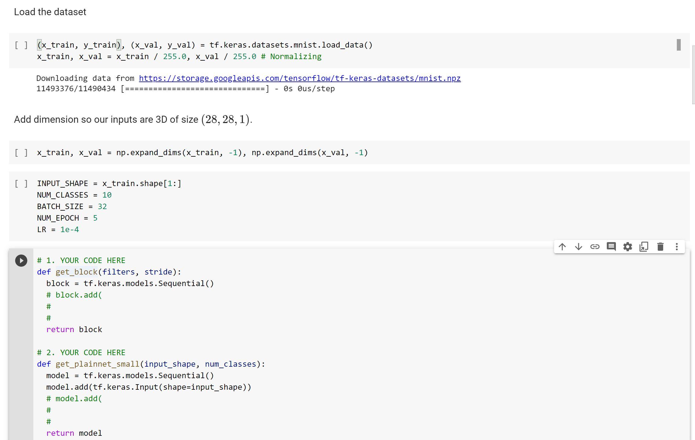Screen dimensions: 695x440
Task: Mirror the cell in a tab
Action: click(x=644, y=247)
